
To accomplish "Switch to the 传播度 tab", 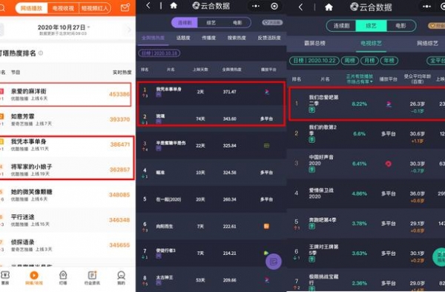I will pyautogui.click(x=208, y=38).
